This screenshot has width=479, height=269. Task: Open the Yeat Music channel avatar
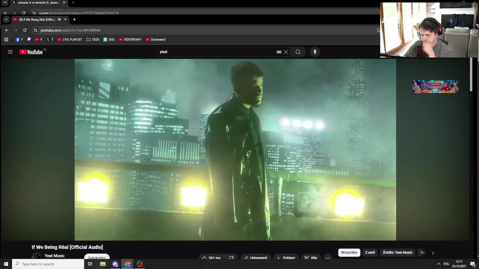[37, 257]
